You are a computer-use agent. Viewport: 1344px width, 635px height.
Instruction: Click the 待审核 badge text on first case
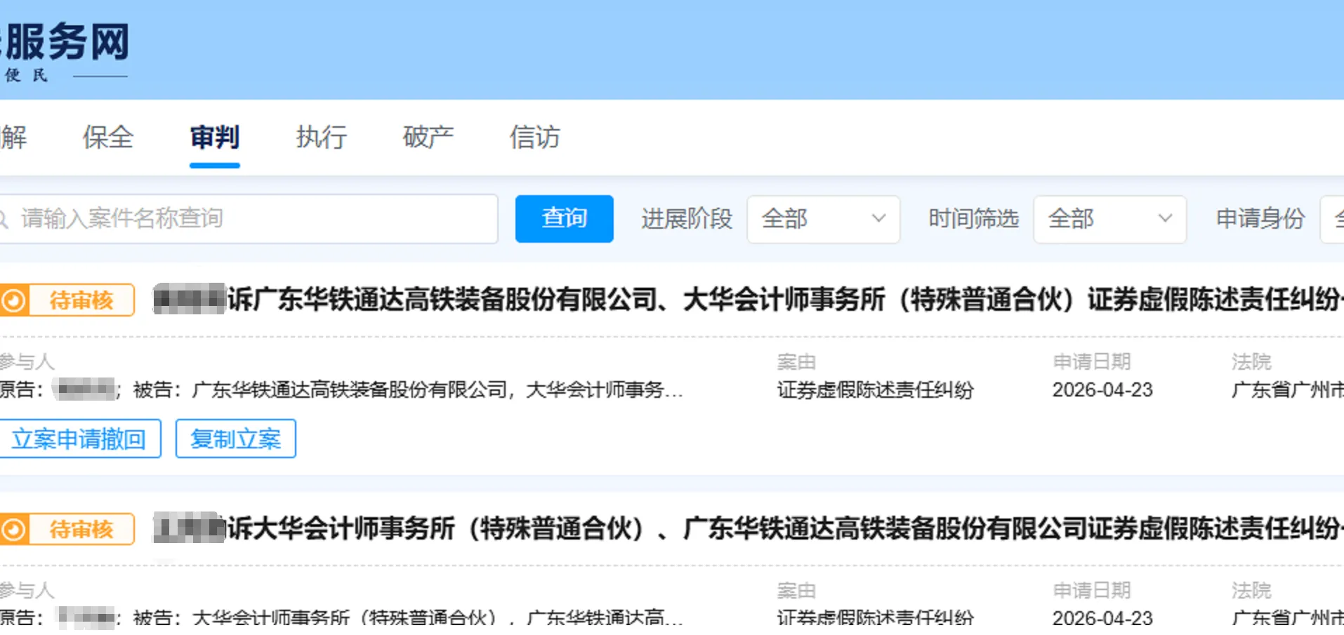[x=81, y=300]
